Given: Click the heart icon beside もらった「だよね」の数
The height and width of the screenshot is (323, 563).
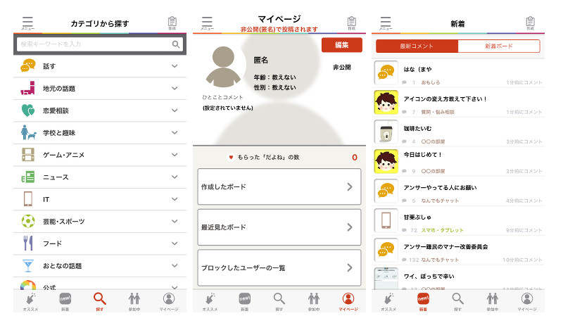Looking at the screenshot, I should pos(231,157).
